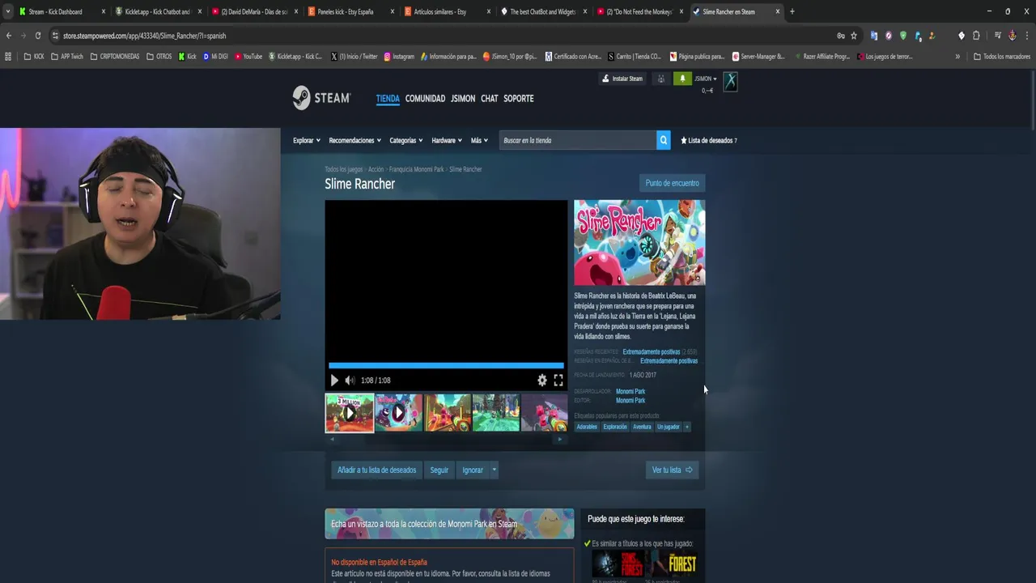
Task: Switch to Paneles kick - Etsy España tab
Action: [350, 11]
